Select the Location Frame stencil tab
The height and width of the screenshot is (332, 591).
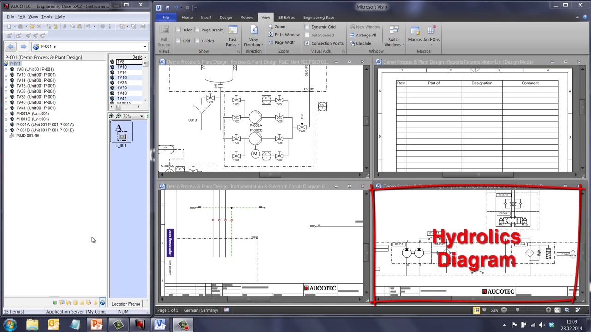coord(126,304)
